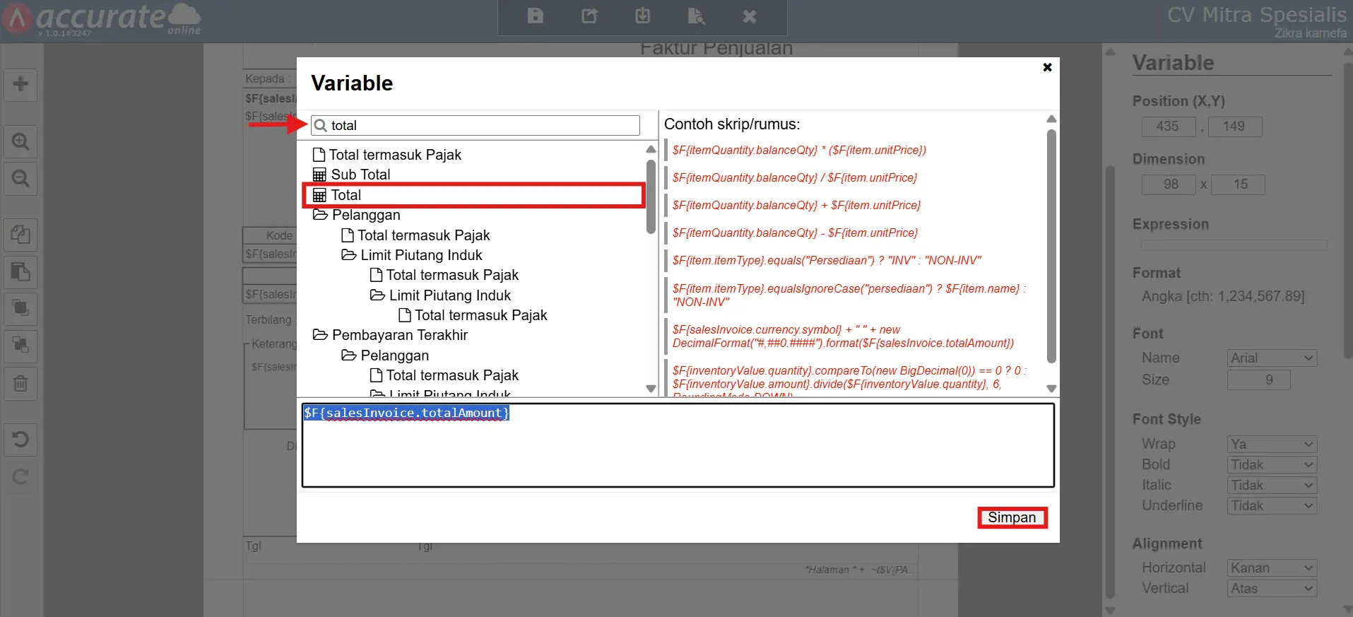Click the first sample formula with multiplication
The width and height of the screenshot is (1353, 617).
(x=798, y=150)
